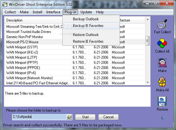Click the Make icon with winter hat character
The width and height of the screenshot is (176, 130).
pyautogui.click(x=162, y=63)
